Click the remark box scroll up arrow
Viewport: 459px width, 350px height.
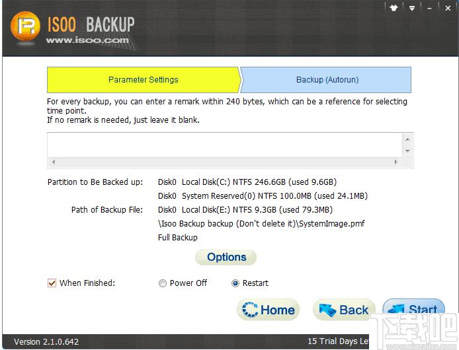(x=407, y=139)
